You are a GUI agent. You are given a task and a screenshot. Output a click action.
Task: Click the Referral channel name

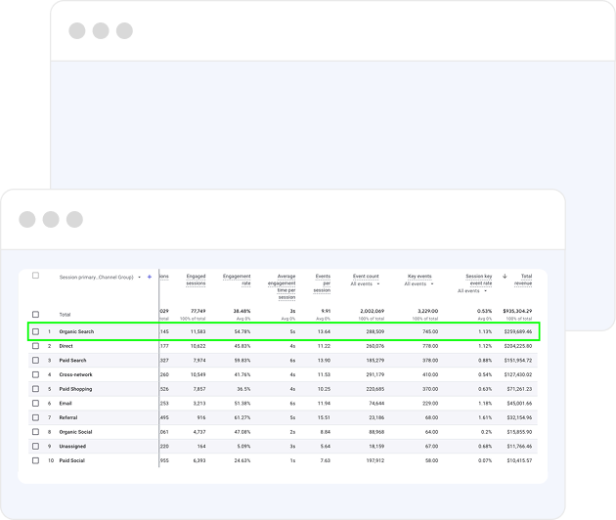pyautogui.click(x=69, y=416)
